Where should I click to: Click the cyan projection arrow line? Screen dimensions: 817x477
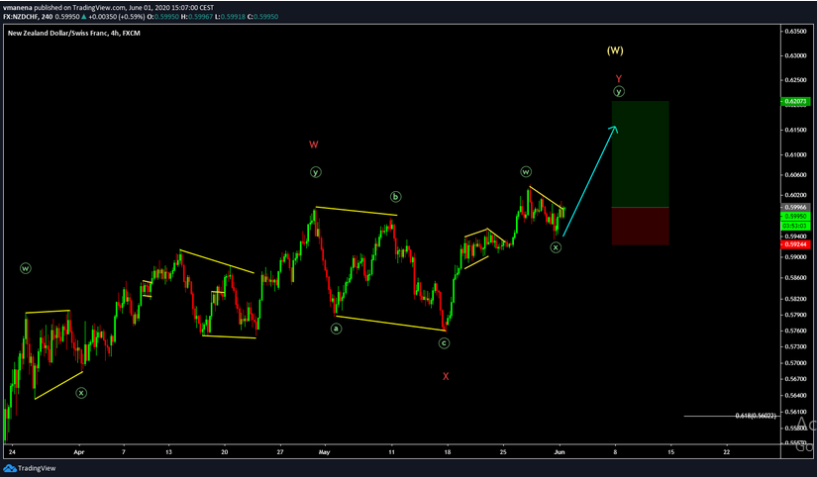[x=590, y=181]
